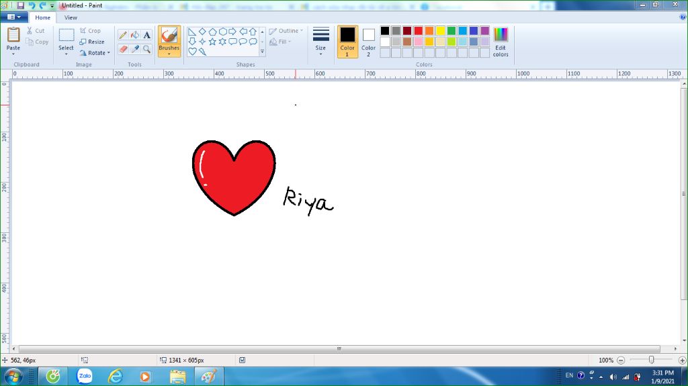Pick the green color swatch

pos(451,30)
